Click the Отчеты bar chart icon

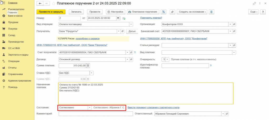tap(4, 68)
